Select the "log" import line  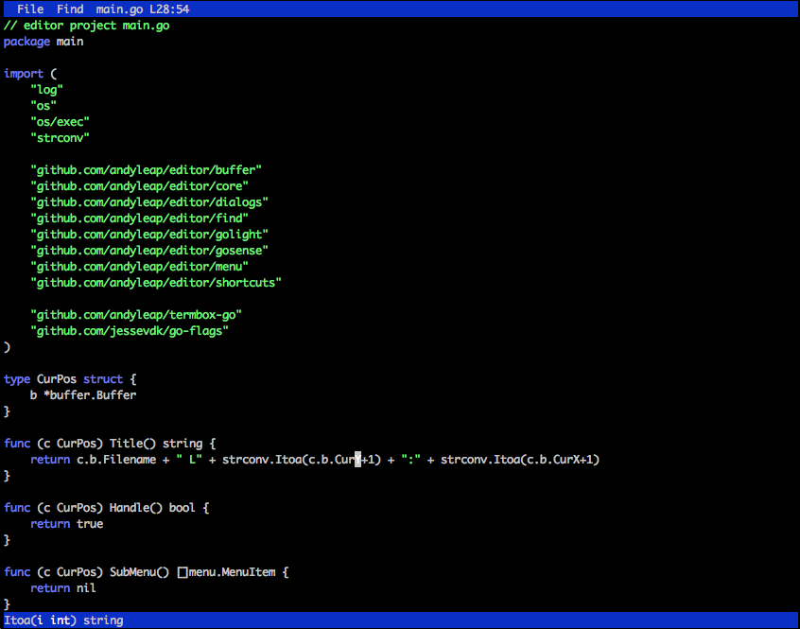[x=46, y=90]
